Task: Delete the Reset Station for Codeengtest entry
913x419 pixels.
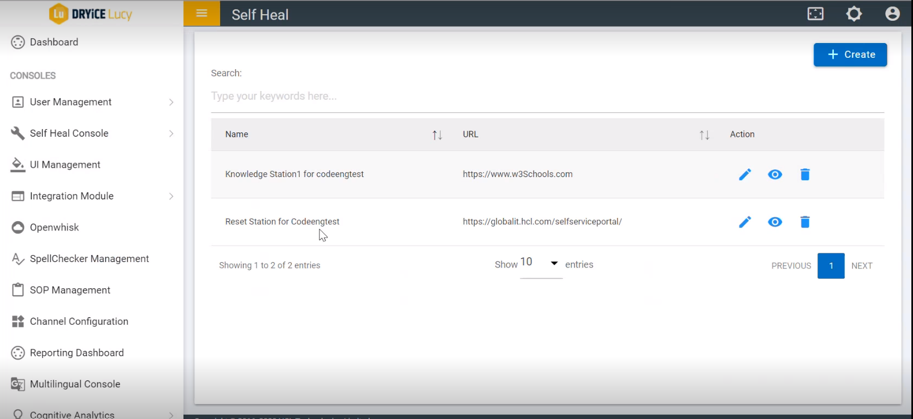Action: (805, 222)
